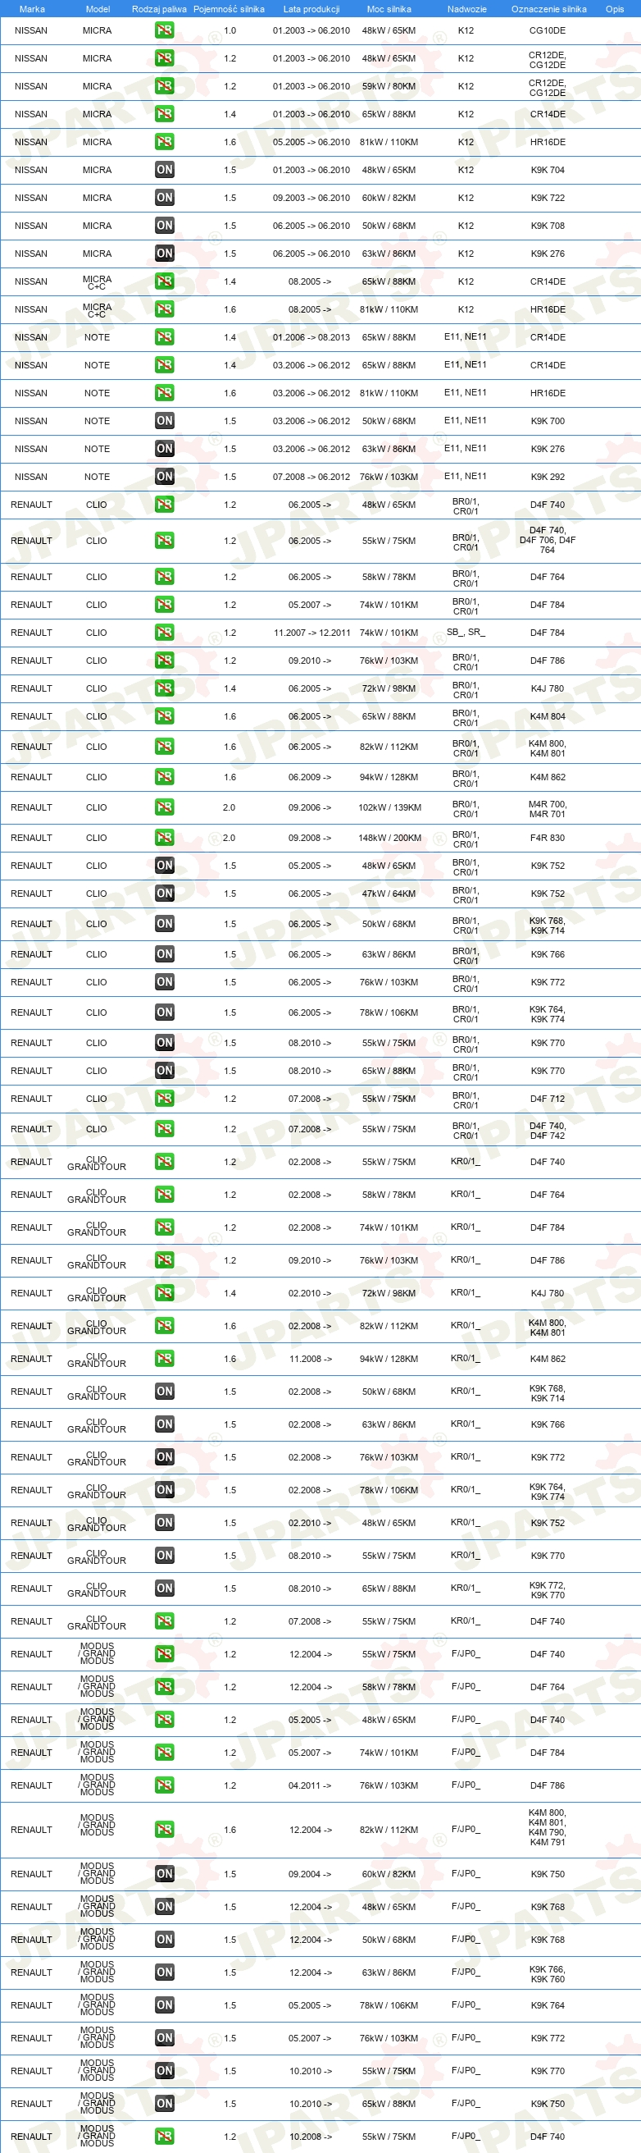Select the M4R 700, M4R 701 engine cell
641x2153 pixels.
pos(548,808)
